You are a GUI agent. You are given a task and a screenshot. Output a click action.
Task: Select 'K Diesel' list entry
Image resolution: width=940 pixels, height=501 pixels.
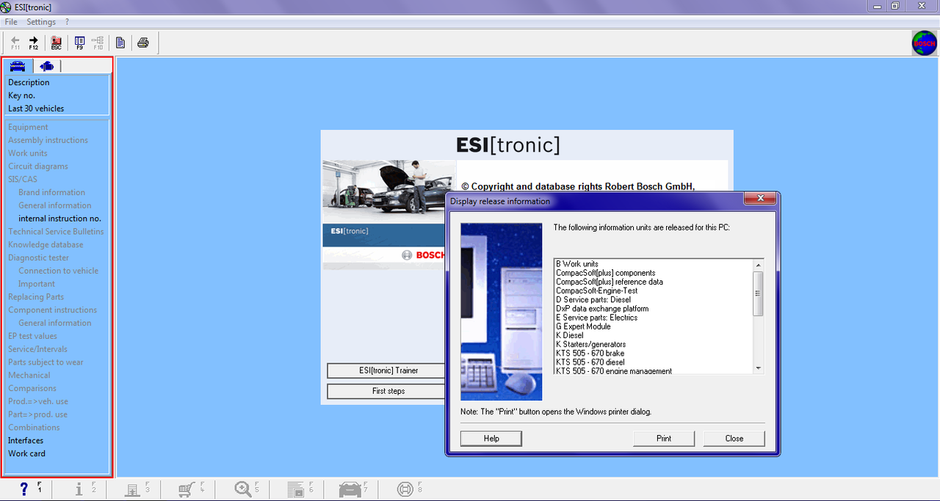point(570,335)
